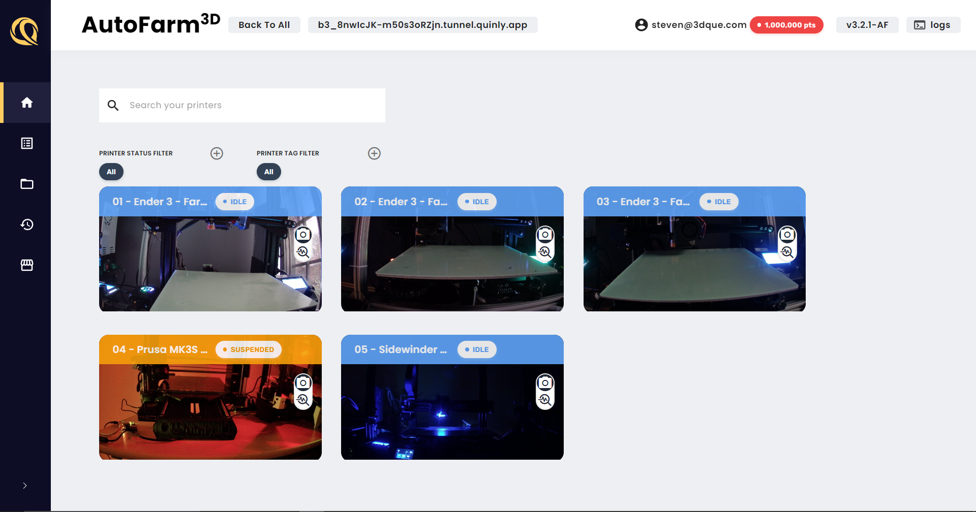Expand the sidebar with the chevron
Viewport: 976px width, 512px height.
click(x=25, y=486)
